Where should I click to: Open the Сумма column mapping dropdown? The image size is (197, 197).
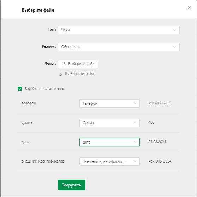coord(109,123)
